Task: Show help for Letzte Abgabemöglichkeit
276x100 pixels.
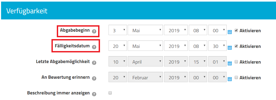Action: pyautogui.click(x=94, y=62)
